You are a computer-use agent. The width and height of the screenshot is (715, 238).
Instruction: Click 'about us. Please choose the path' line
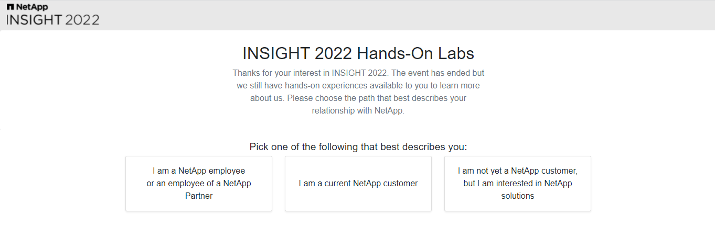pos(358,98)
